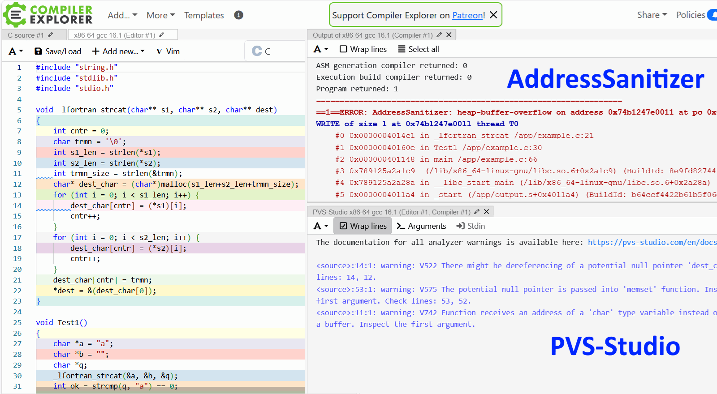The height and width of the screenshot is (394, 717).
Task: Click the Select all lines icon
Action: click(x=402, y=49)
